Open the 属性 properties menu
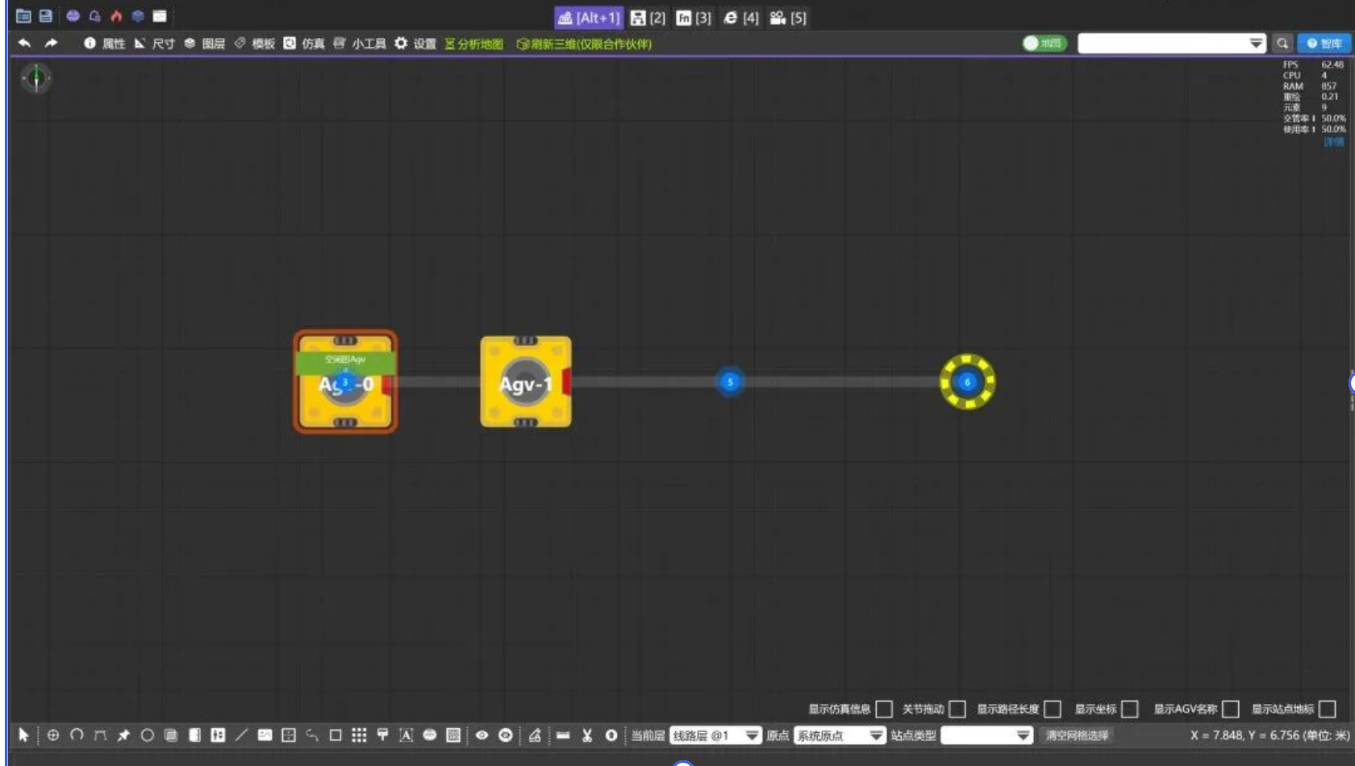This screenshot has width=1355, height=766. [x=105, y=44]
